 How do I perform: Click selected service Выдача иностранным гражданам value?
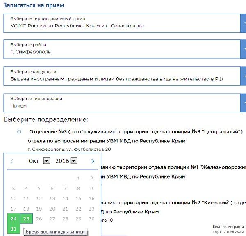click(116, 79)
